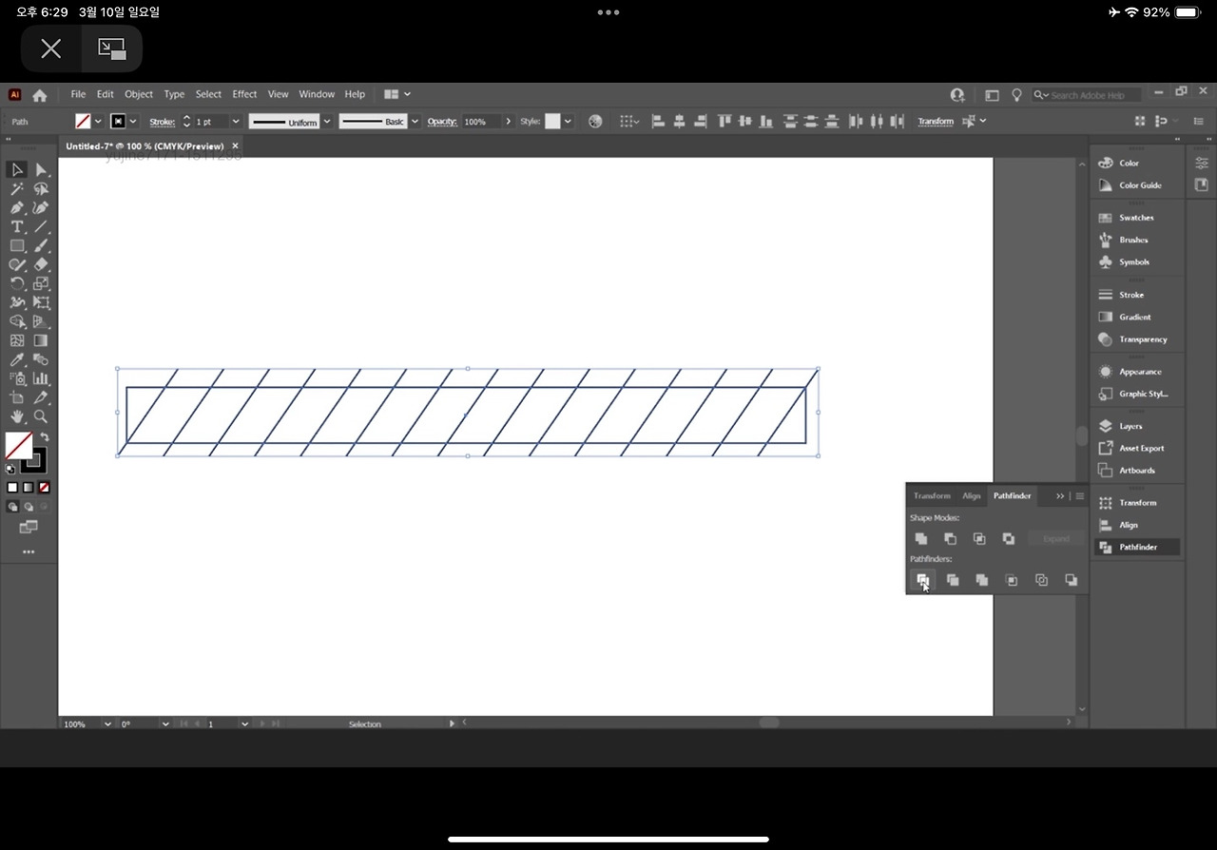The height and width of the screenshot is (850, 1217).
Task: Select the Direct Selection tool
Action: pos(41,169)
